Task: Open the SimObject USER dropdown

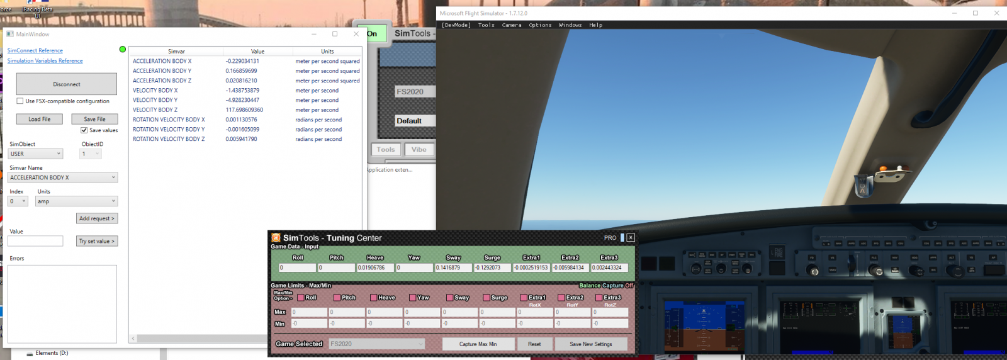Action: point(36,154)
